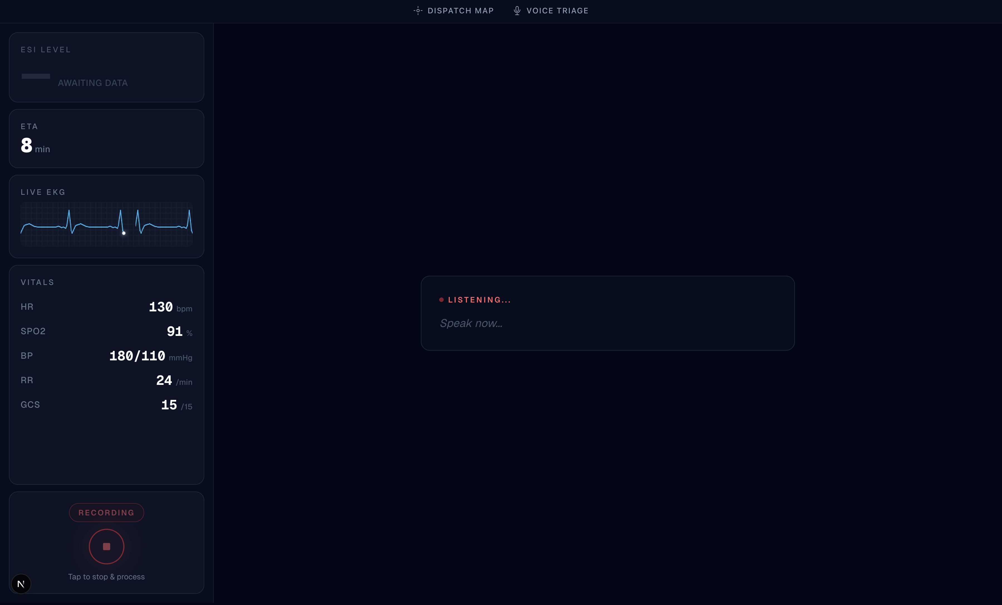Click the Live EKG waveform graph
This screenshot has height=605, width=1002.
click(x=106, y=224)
